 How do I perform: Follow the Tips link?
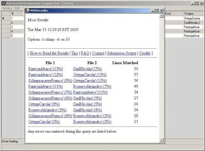(75, 53)
